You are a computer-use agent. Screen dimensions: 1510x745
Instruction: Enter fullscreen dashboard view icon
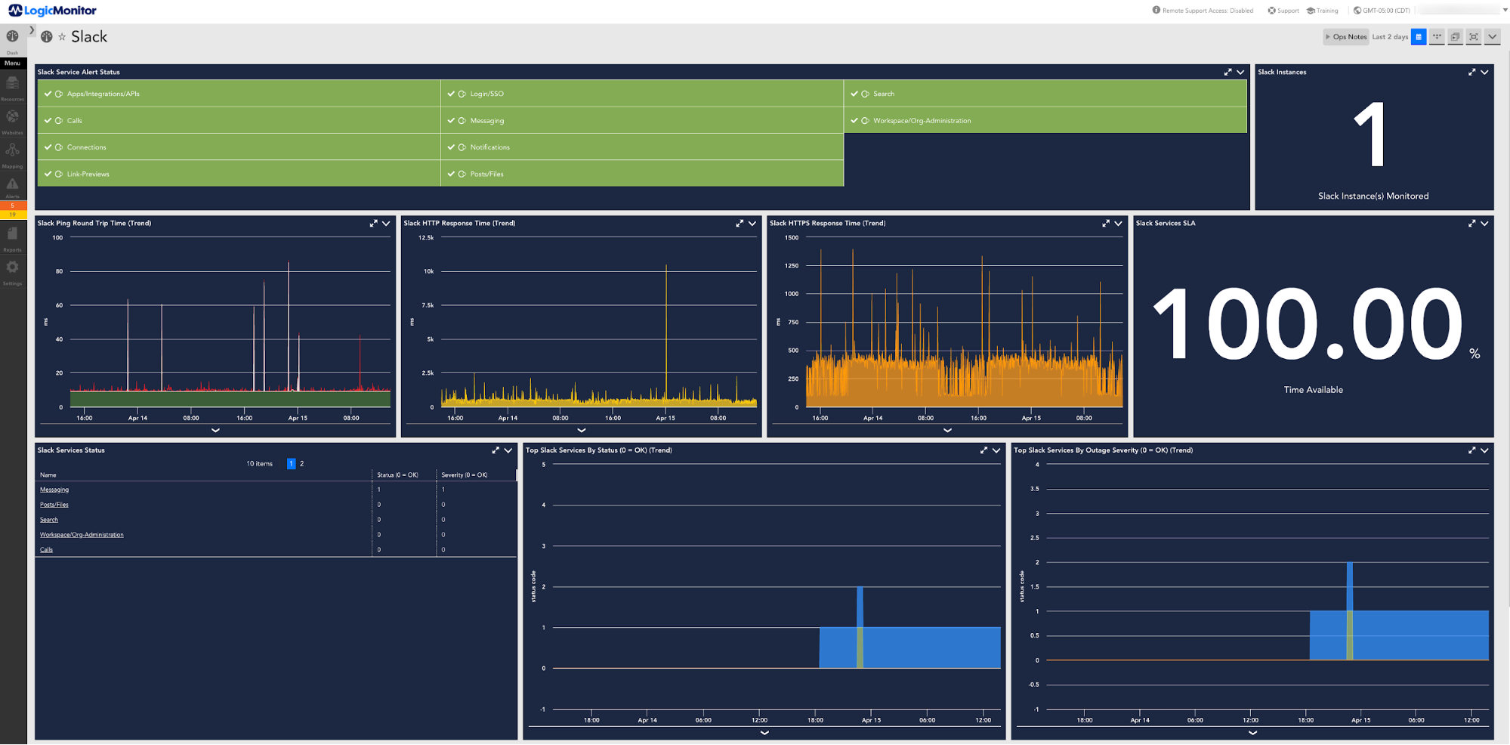tap(1474, 37)
